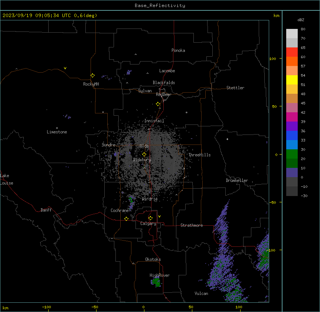Pick the light blue 30-33 dBZ swatch
This screenshot has width=320, height=312.
pyautogui.click(x=292, y=145)
